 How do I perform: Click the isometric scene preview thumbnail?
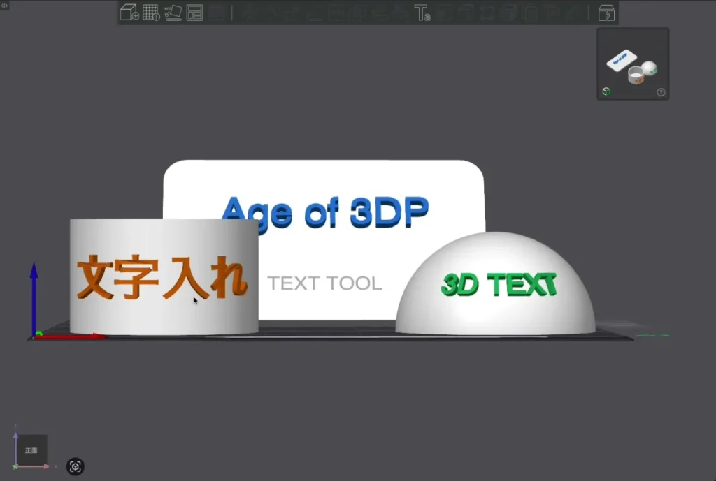[x=633, y=64]
